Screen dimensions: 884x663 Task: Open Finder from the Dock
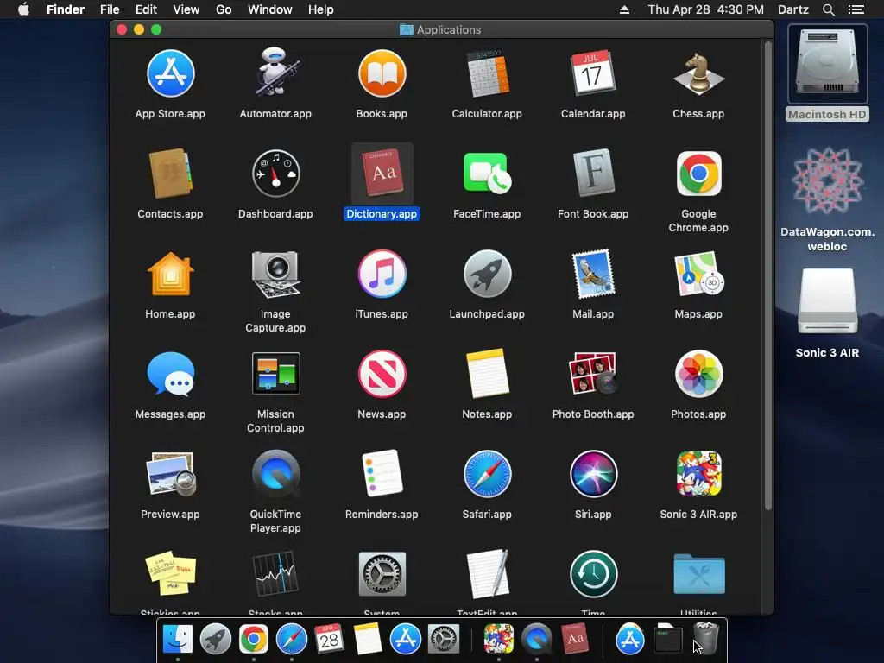(x=178, y=639)
